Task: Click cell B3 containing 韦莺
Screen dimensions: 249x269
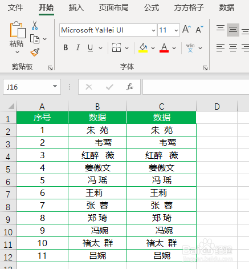Action: coord(97,143)
